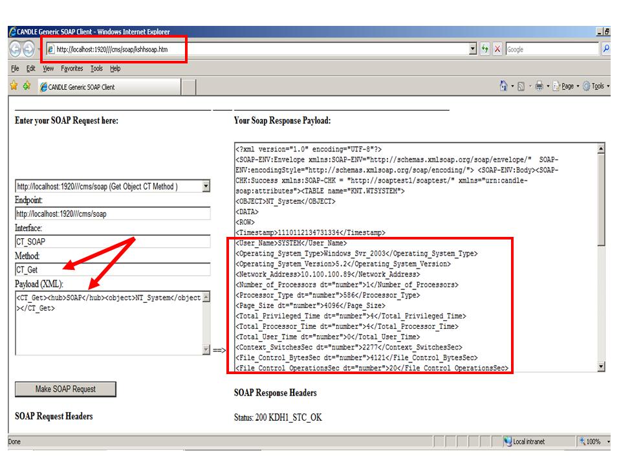Click Status: 200 KDH1_STC_OK text
Viewport: 621px width, 466px height.
(278, 417)
